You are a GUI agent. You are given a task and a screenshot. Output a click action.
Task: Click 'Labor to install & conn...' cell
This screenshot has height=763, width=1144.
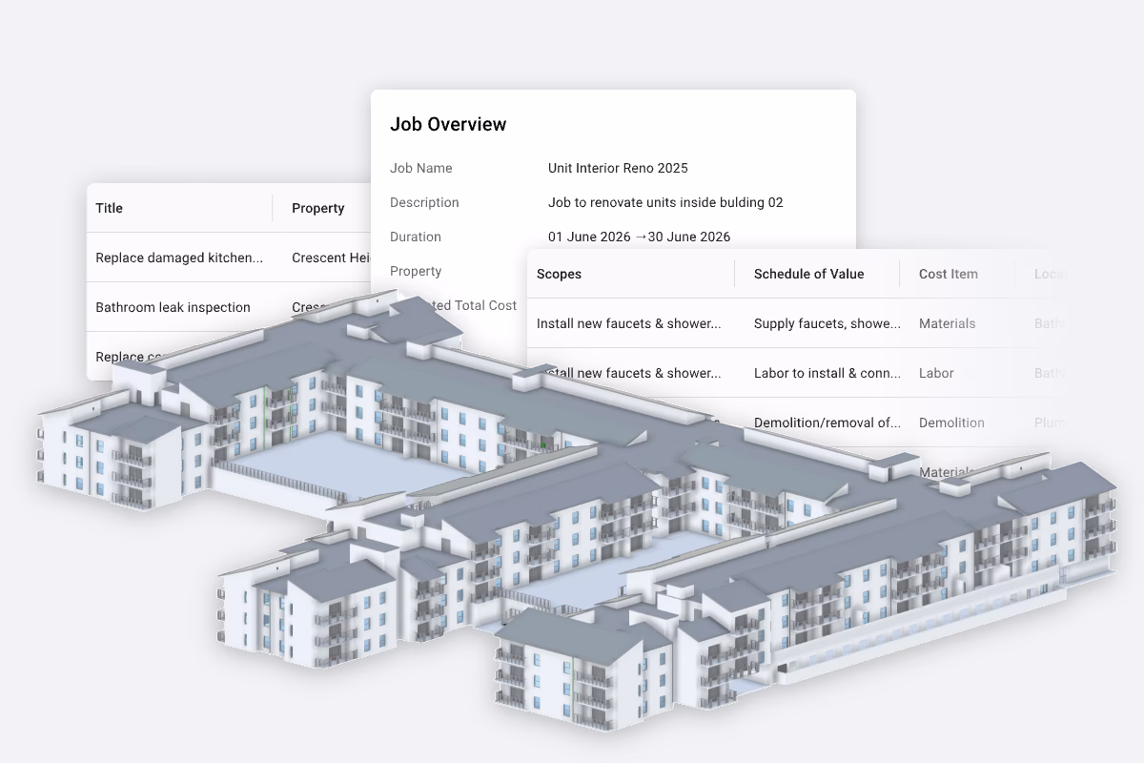827,373
